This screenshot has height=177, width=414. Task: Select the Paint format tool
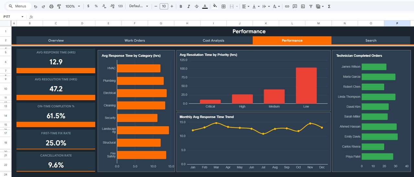click(59, 6)
